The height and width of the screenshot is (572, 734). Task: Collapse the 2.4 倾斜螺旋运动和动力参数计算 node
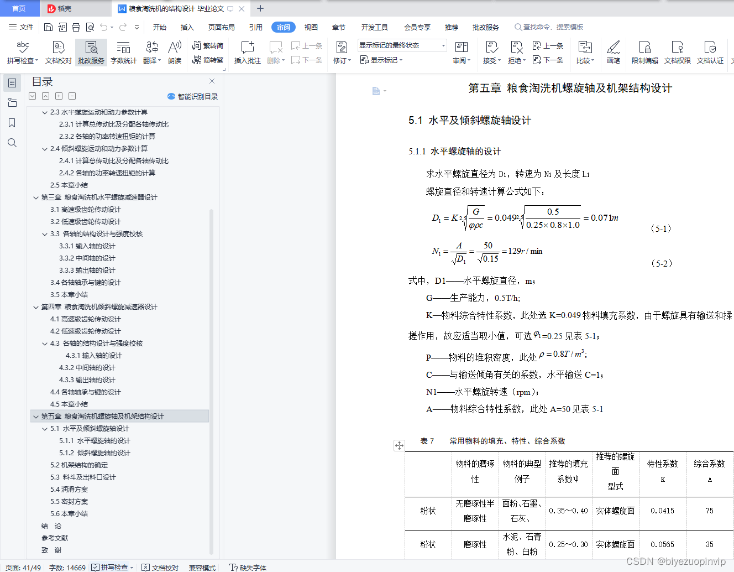[x=45, y=149]
